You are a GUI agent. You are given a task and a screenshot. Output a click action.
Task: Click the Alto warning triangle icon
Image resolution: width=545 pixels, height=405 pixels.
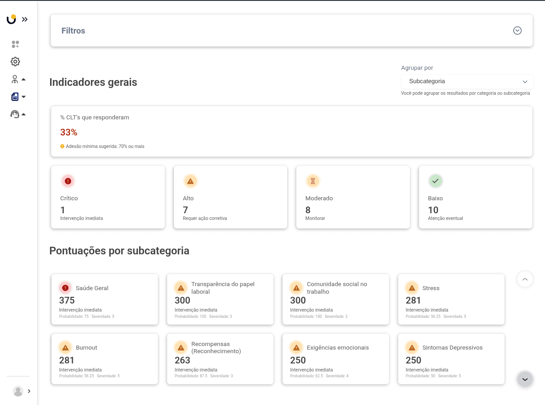pos(190,181)
